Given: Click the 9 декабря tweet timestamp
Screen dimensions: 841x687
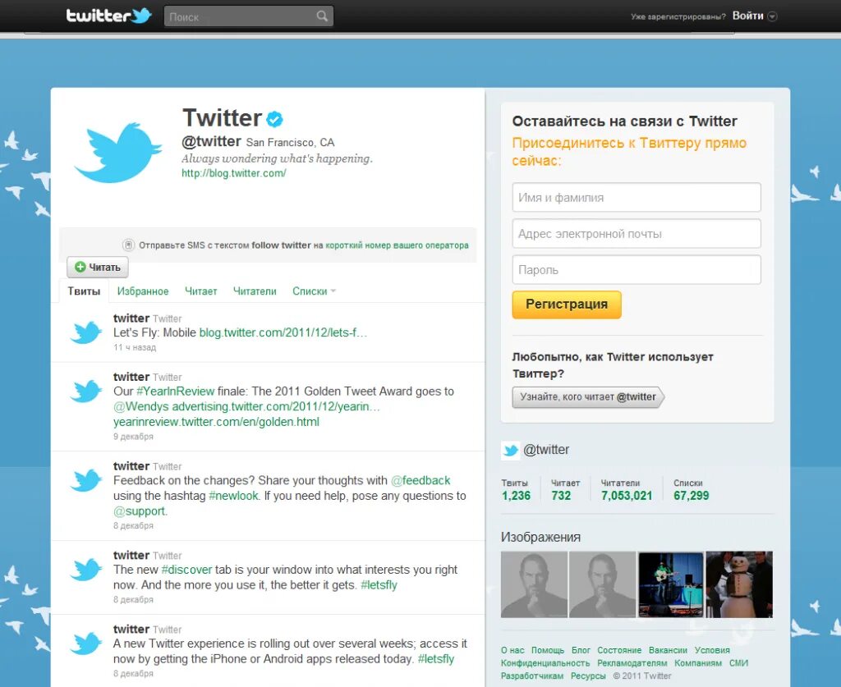Looking at the screenshot, I should coord(133,436).
